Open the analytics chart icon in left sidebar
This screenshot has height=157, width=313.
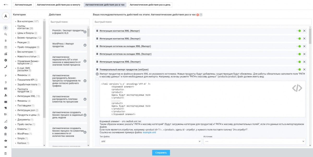point(6,54)
